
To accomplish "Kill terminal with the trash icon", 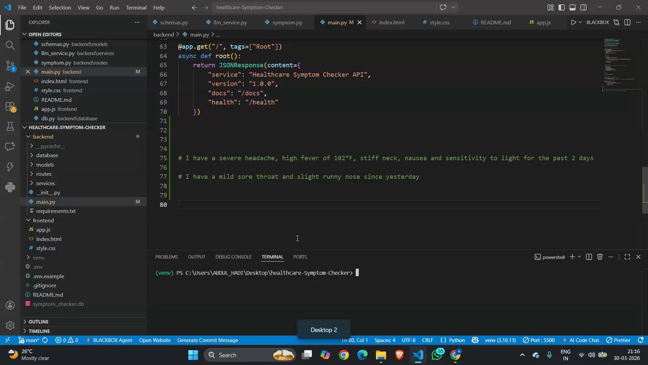I will click(600, 257).
